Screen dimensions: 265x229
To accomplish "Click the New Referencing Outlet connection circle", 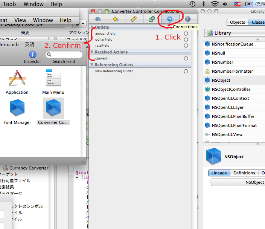I will 186,71.
